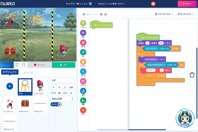Select the ヒメイチゴ object thumbnail
This screenshot has width=198, height=132.
tap(40, 86)
